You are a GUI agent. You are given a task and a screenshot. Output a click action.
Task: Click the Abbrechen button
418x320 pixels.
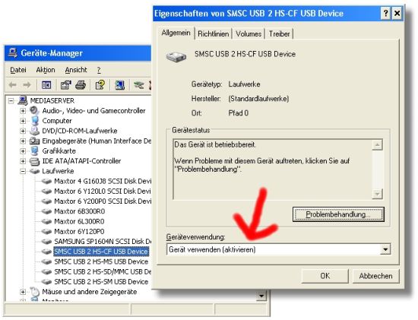pyautogui.click(x=375, y=276)
